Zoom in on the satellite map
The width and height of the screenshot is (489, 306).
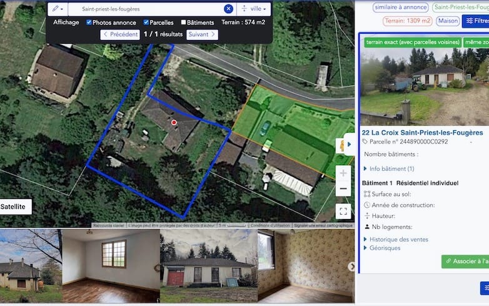(343, 173)
